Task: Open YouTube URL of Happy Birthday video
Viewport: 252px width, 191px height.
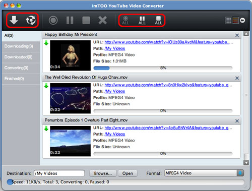Action: (169, 42)
